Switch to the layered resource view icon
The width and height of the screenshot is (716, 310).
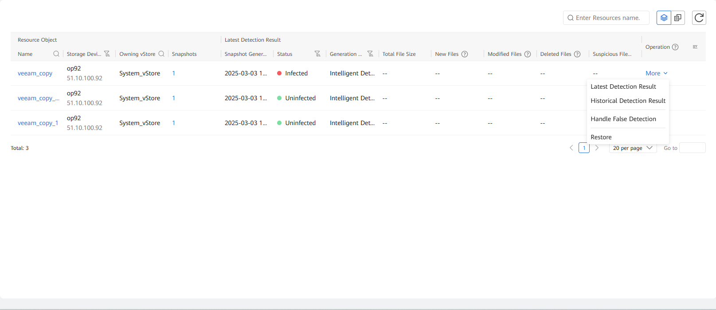pos(664,18)
